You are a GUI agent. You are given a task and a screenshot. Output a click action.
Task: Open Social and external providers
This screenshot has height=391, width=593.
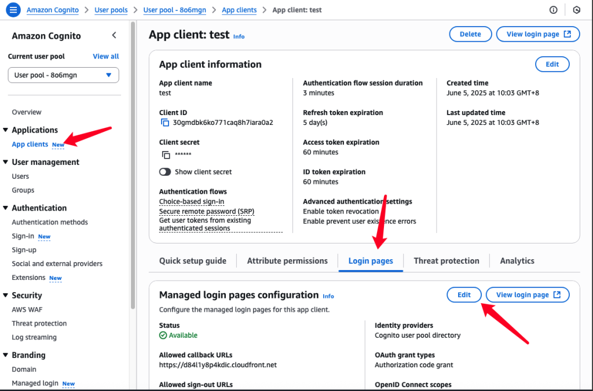tap(57, 264)
